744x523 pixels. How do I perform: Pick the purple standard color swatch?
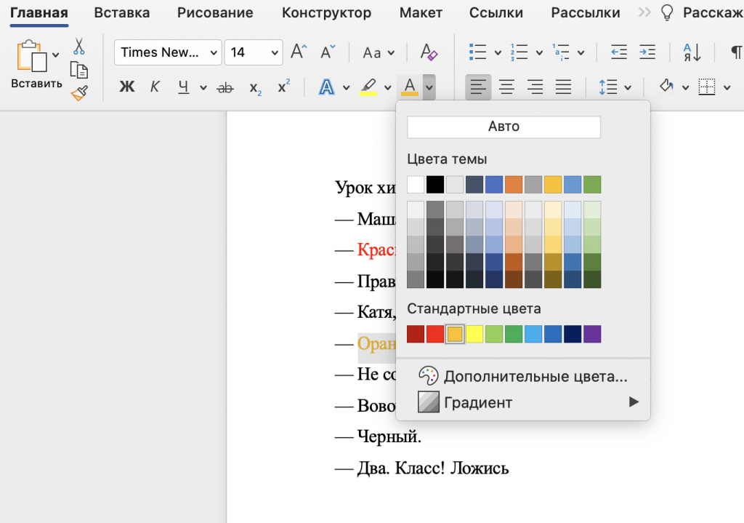592,334
